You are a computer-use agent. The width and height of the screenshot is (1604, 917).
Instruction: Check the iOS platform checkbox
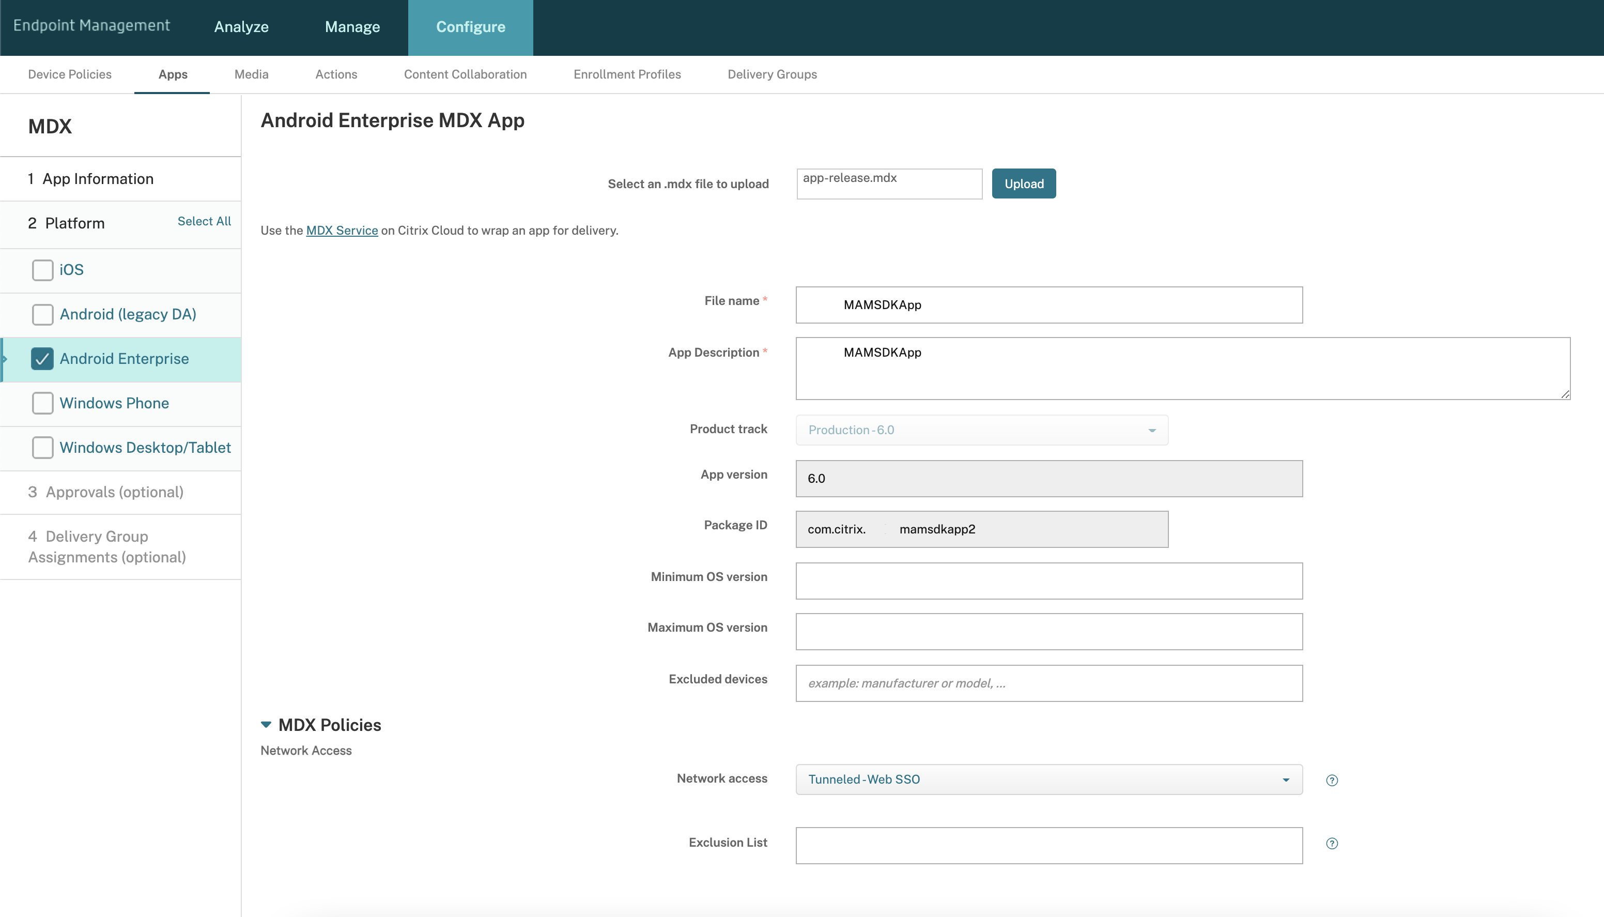(42, 270)
